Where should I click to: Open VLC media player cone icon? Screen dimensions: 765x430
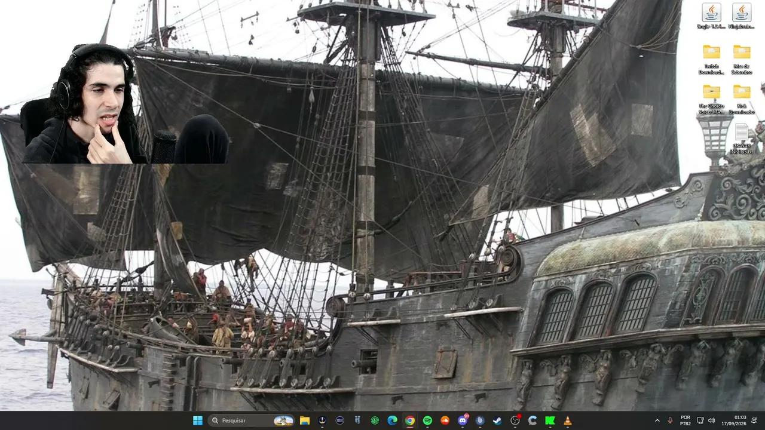point(568,420)
